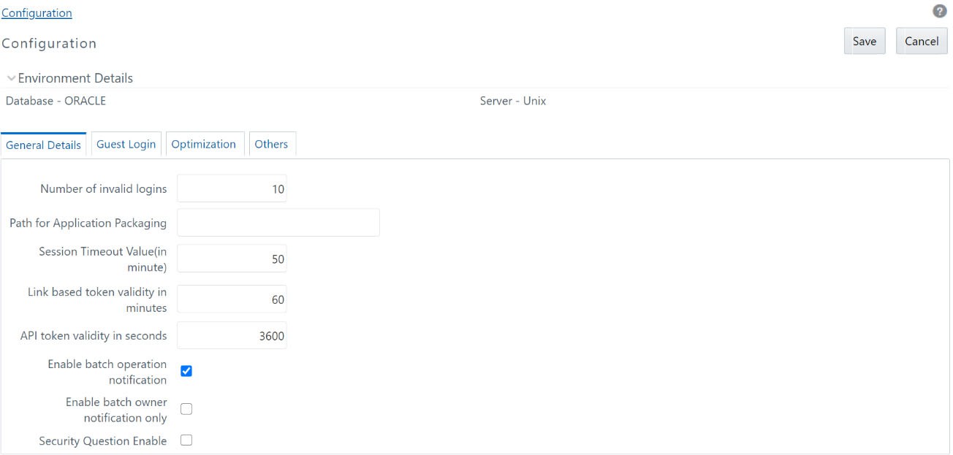Click the Number of invalid logins field
Image resolution: width=953 pixels, height=455 pixels.
pyautogui.click(x=232, y=188)
